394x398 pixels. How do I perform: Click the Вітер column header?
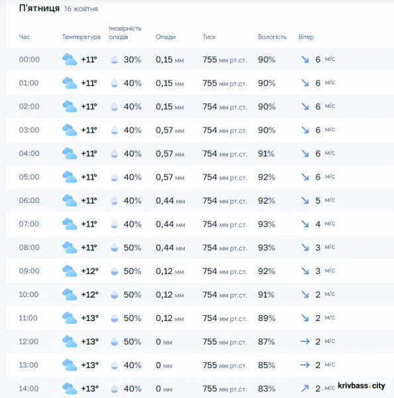306,36
